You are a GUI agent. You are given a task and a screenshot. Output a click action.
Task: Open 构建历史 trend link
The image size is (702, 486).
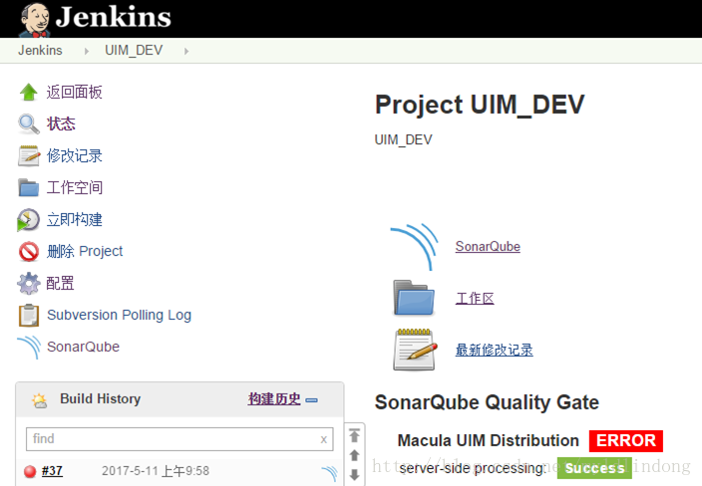pyautogui.click(x=274, y=398)
